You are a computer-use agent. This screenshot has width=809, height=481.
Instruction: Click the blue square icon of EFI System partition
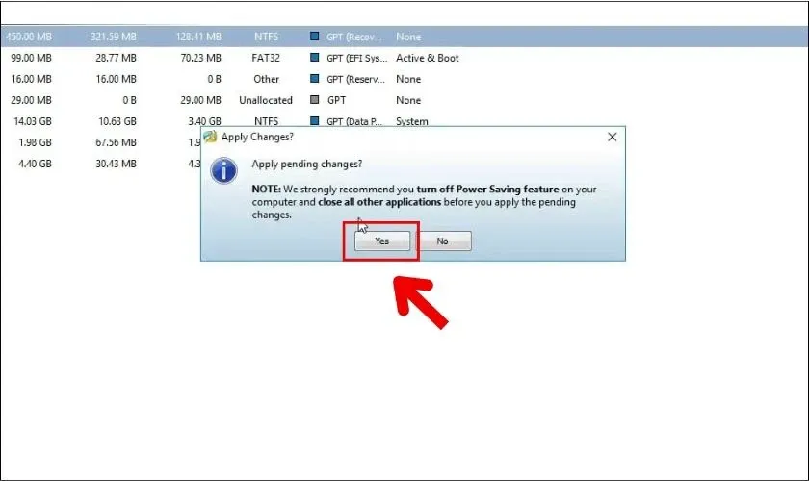coord(315,58)
